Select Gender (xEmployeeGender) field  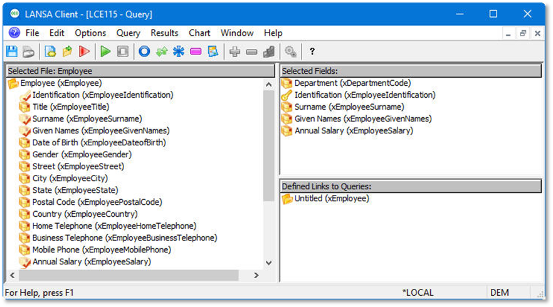pyautogui.click(x=75, y=154)
